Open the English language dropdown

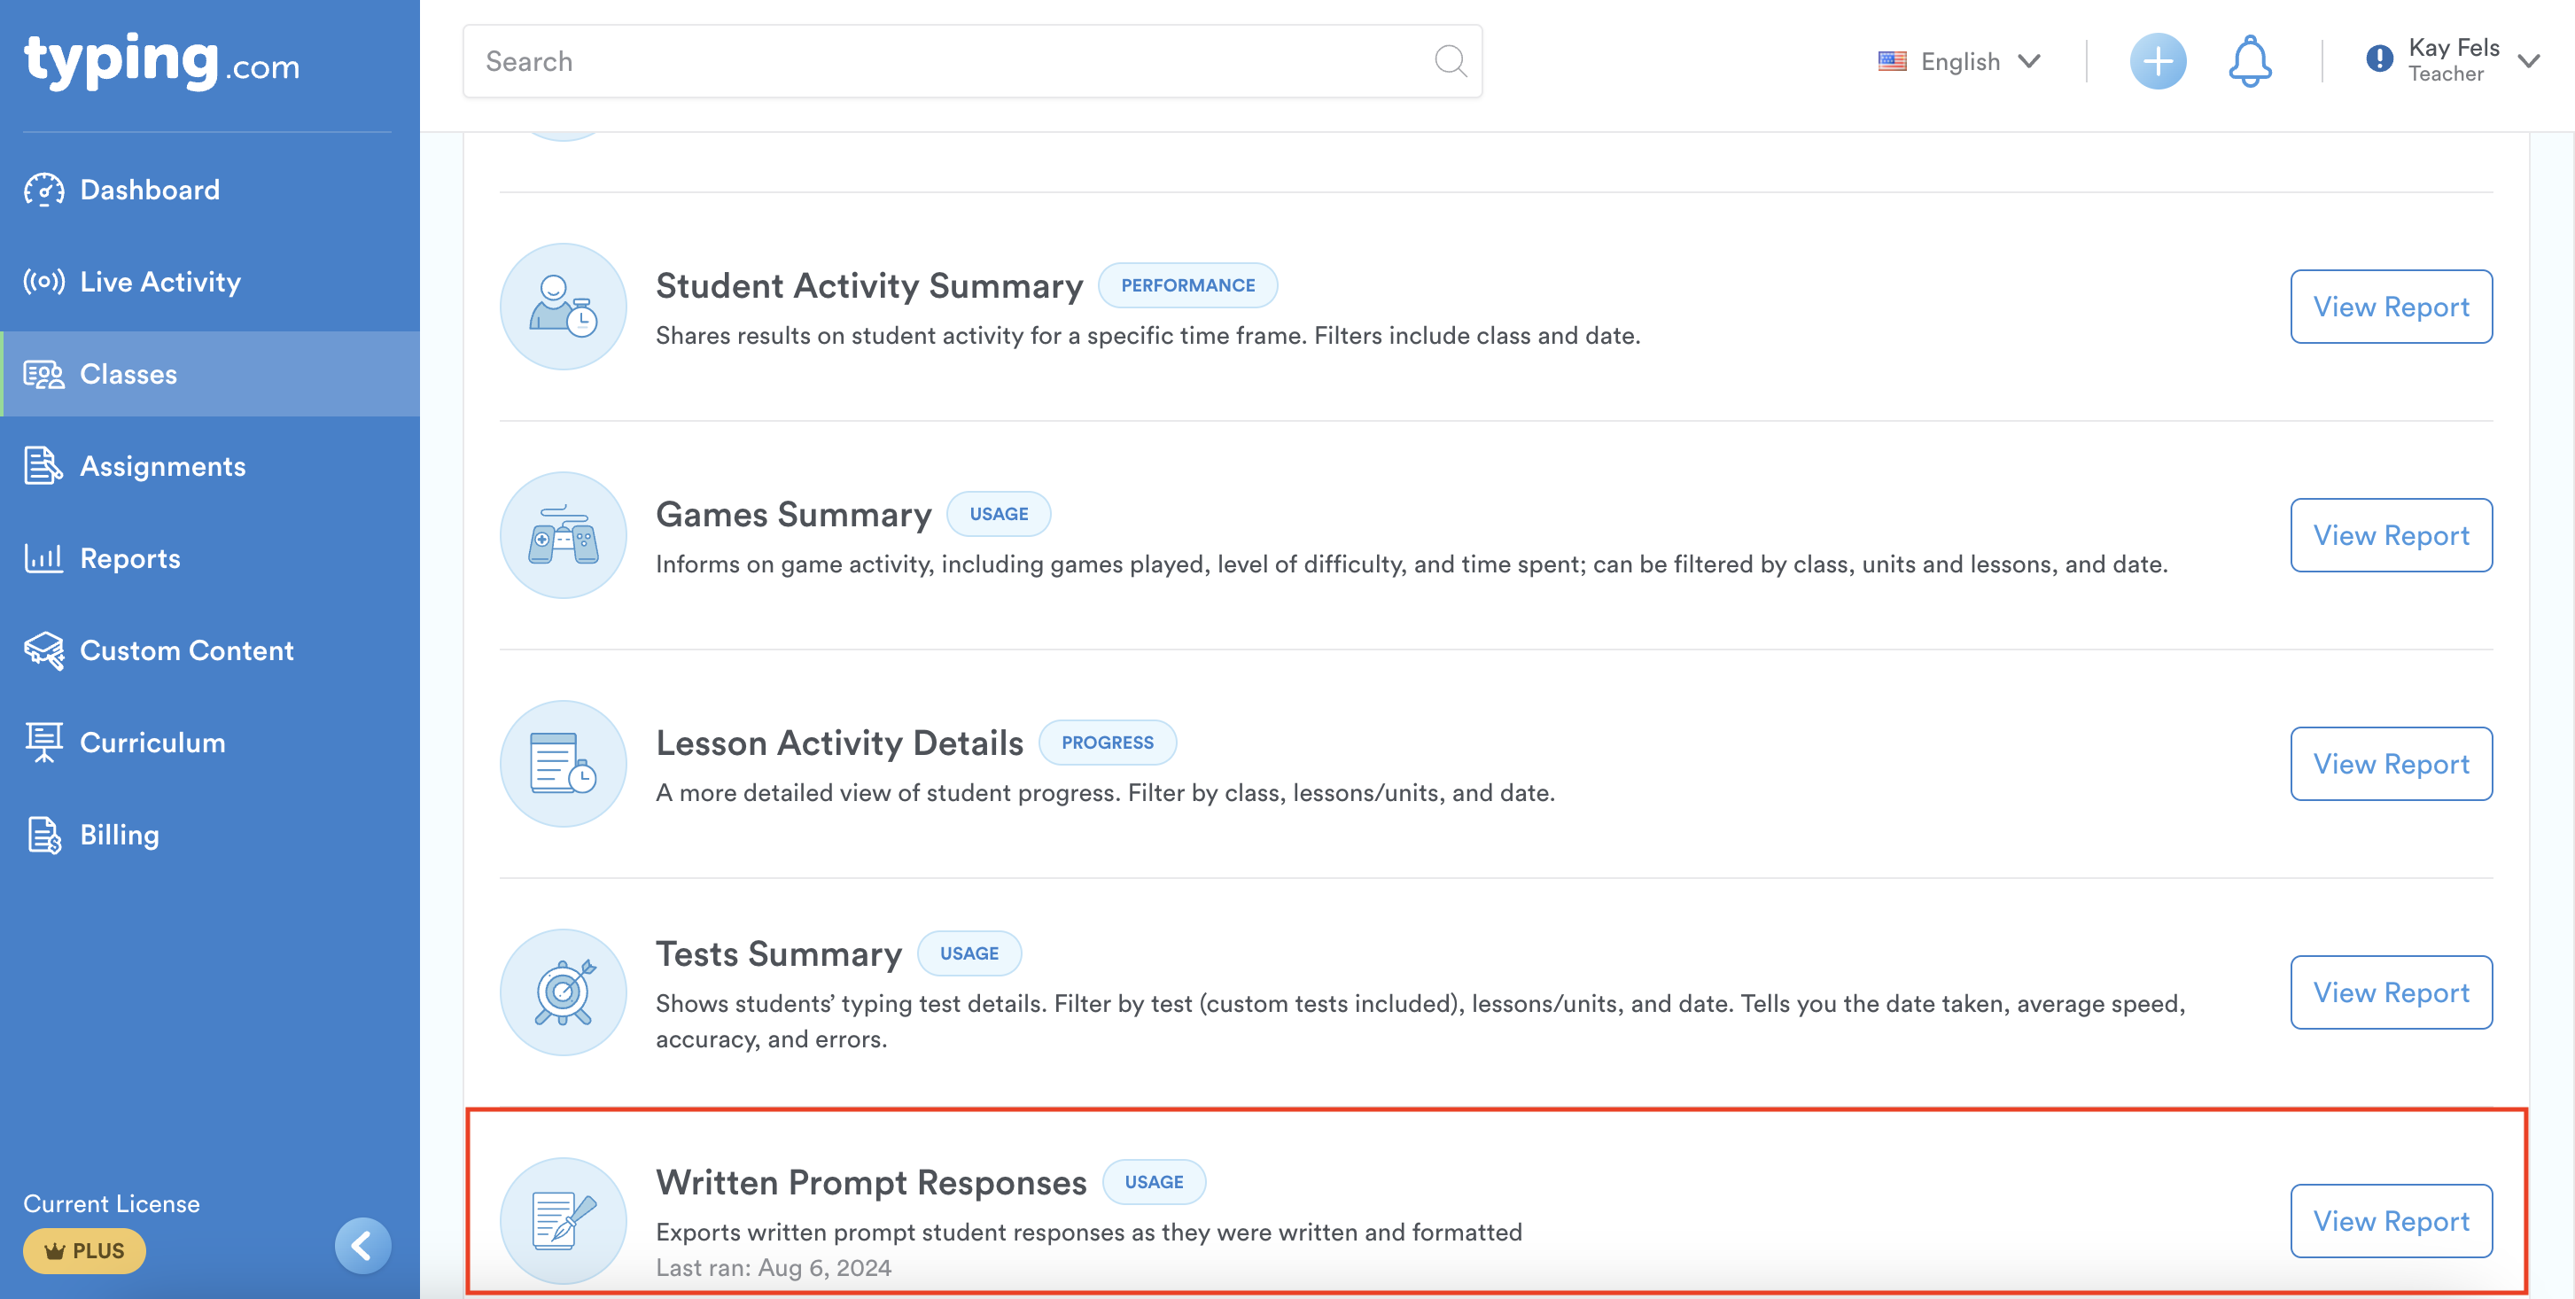click(1959, 62)
